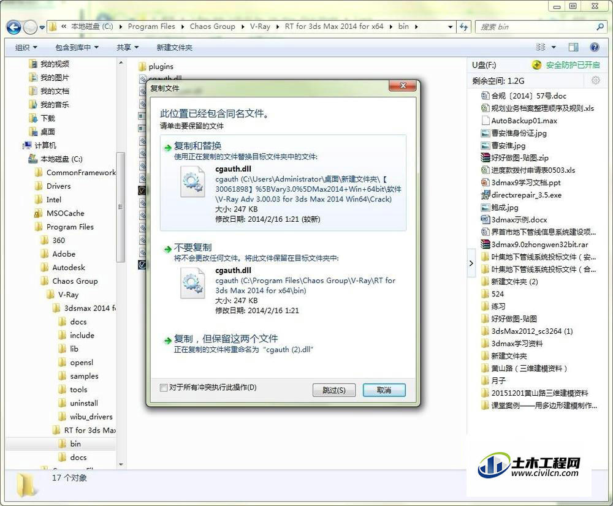Open the plugins folder in file list

point(161,66)
